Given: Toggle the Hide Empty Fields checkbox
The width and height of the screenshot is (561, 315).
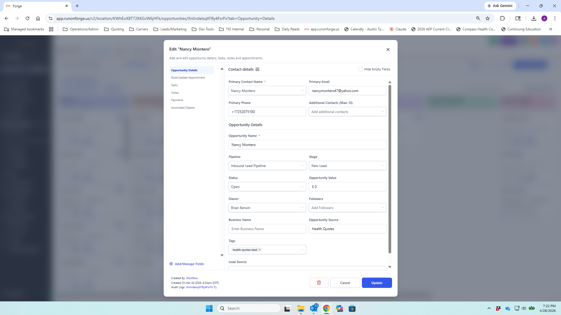Looking at the screenshot, I should point(360,69).
